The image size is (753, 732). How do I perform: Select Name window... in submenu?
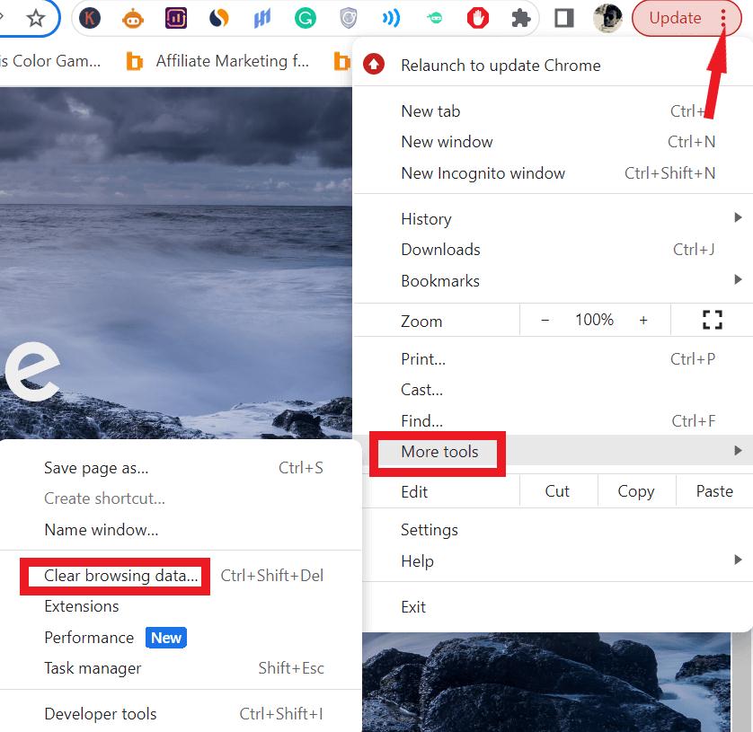(181, 529)
